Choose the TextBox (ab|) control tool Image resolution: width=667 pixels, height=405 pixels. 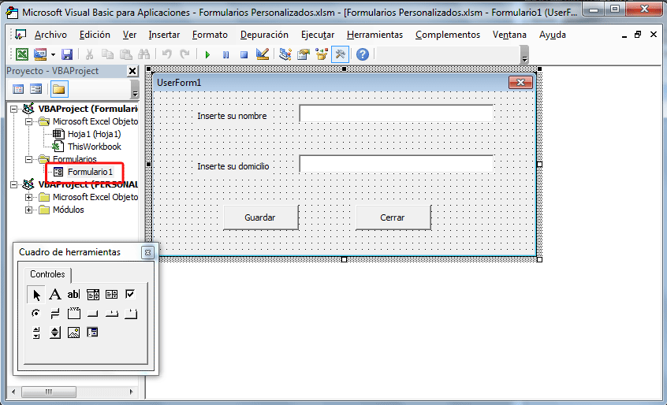73,295
